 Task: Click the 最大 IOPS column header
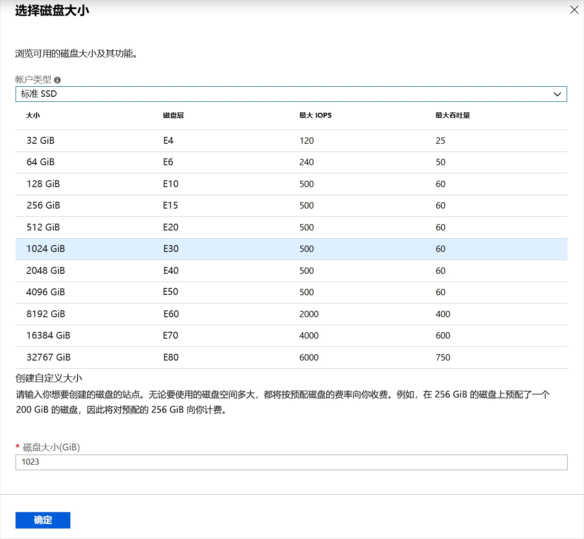click(315, 115)
